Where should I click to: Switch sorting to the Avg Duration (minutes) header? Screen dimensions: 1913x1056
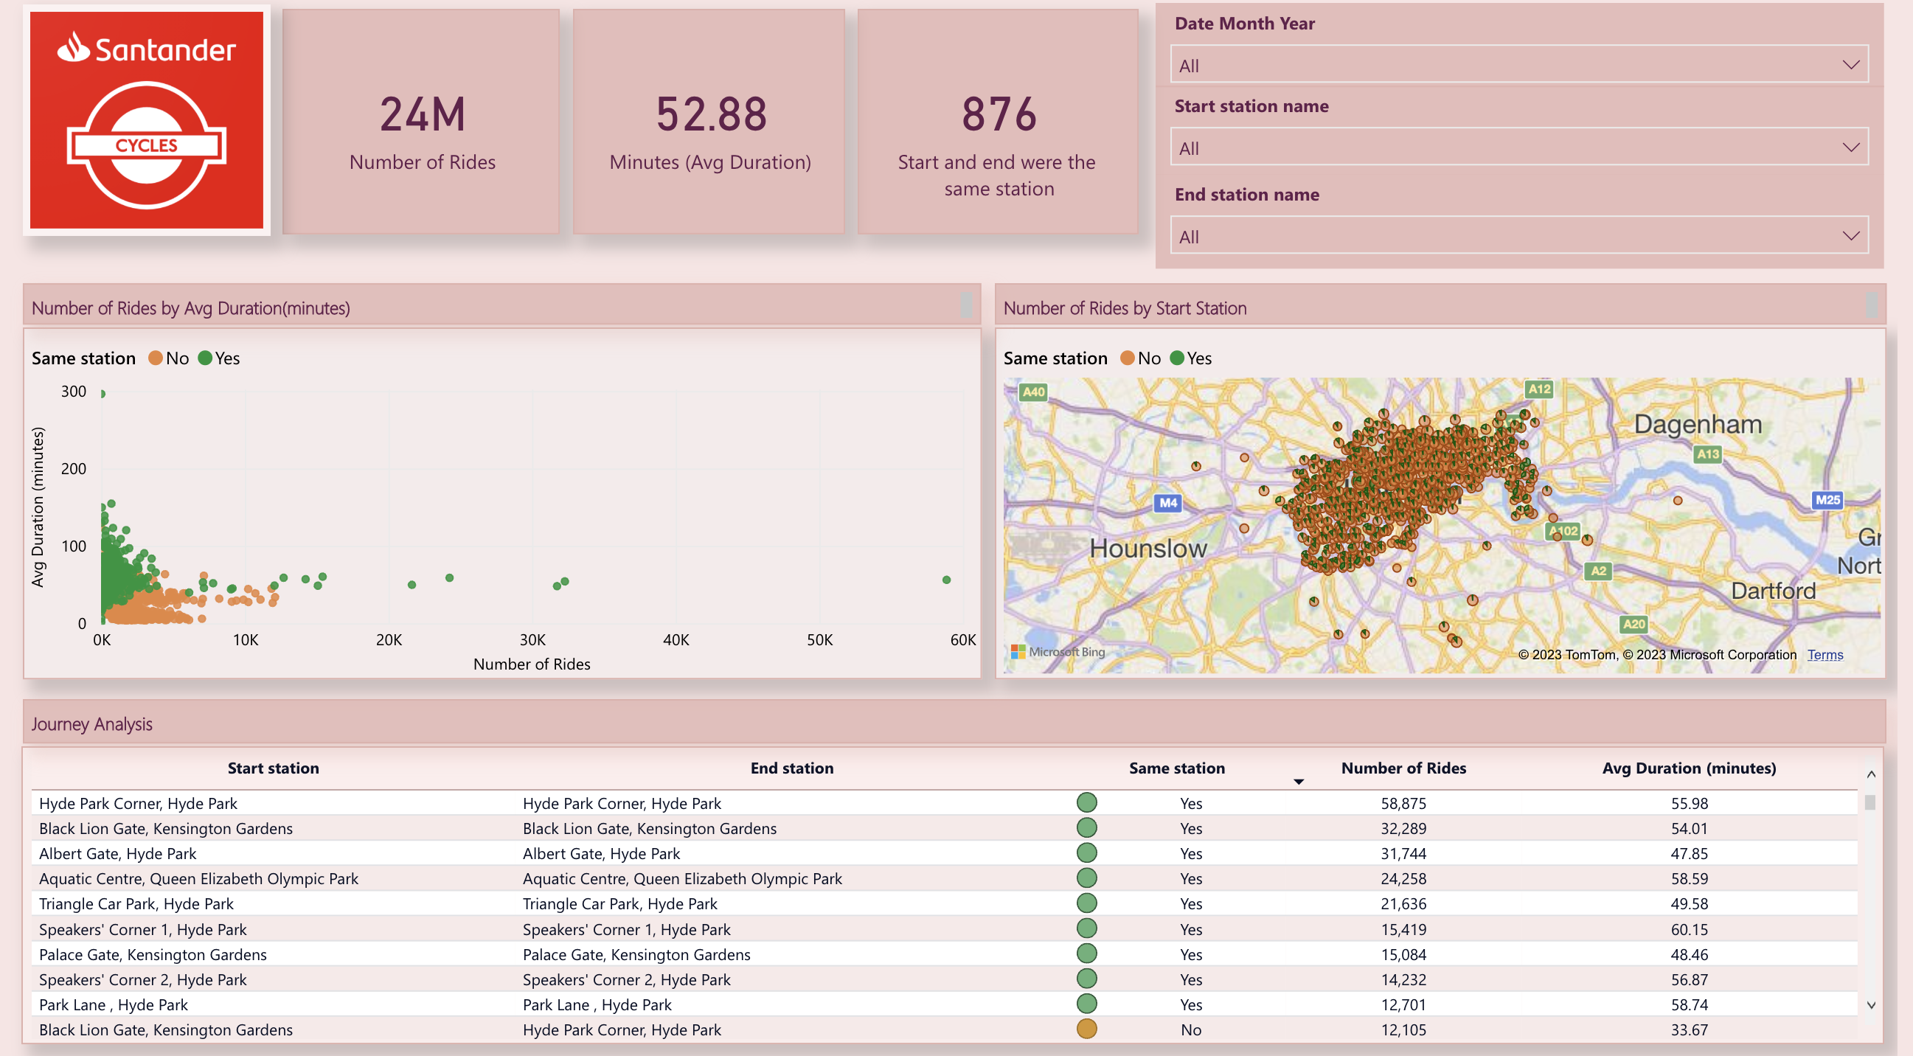pyautogui.click(x=1688, y=768)
